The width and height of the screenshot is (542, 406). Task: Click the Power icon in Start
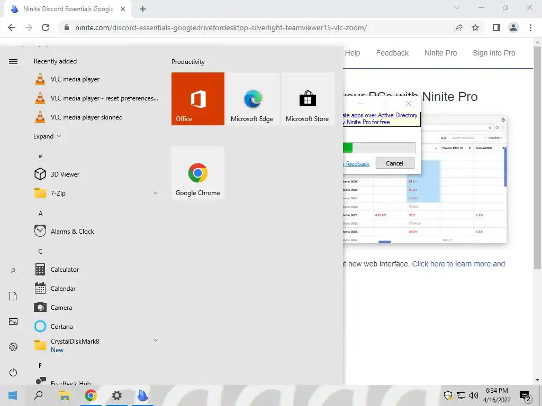click(x=13, y=372)
